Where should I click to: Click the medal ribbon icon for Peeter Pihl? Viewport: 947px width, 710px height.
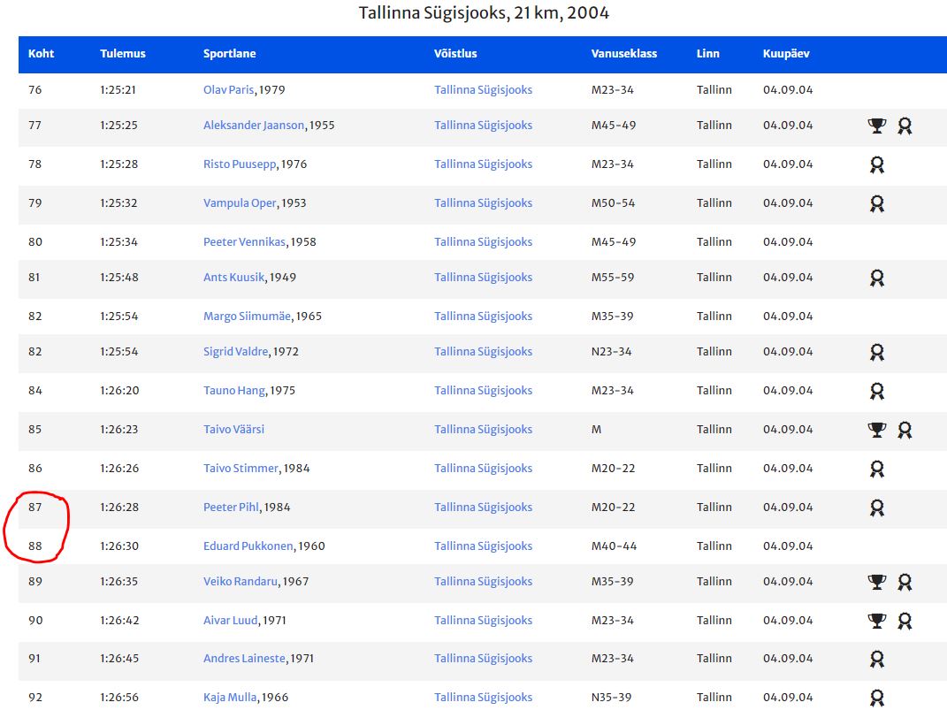coord(877,508)
